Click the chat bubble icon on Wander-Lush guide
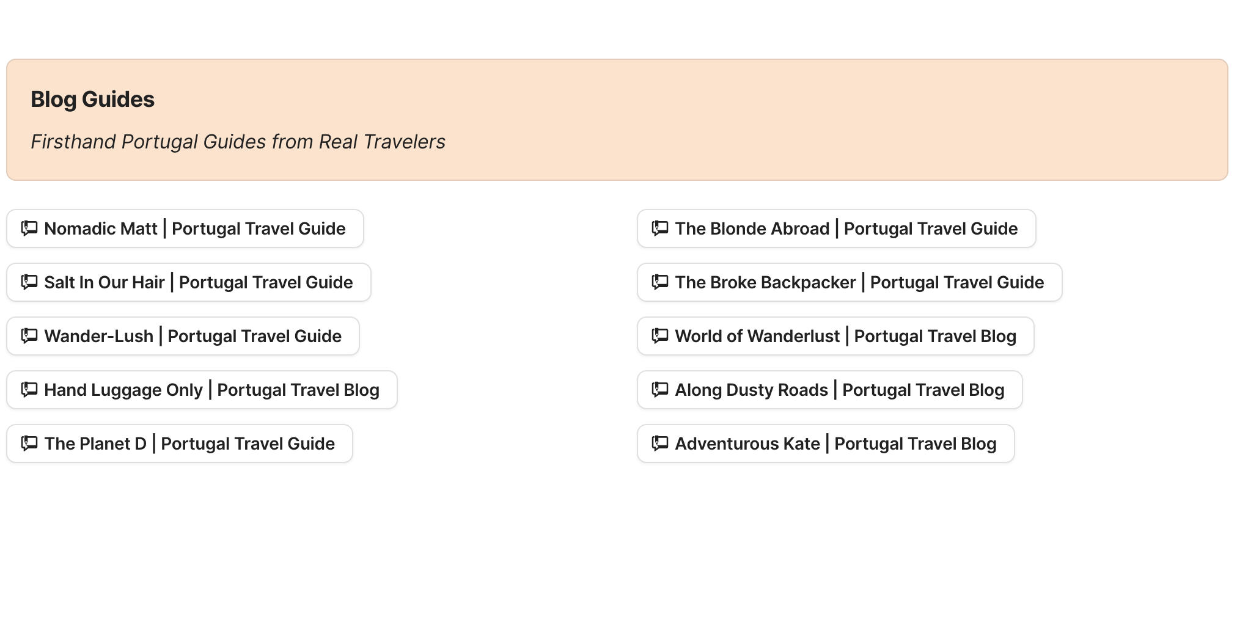Viewport: 1237px width, 628px height. tap(29, 336)
